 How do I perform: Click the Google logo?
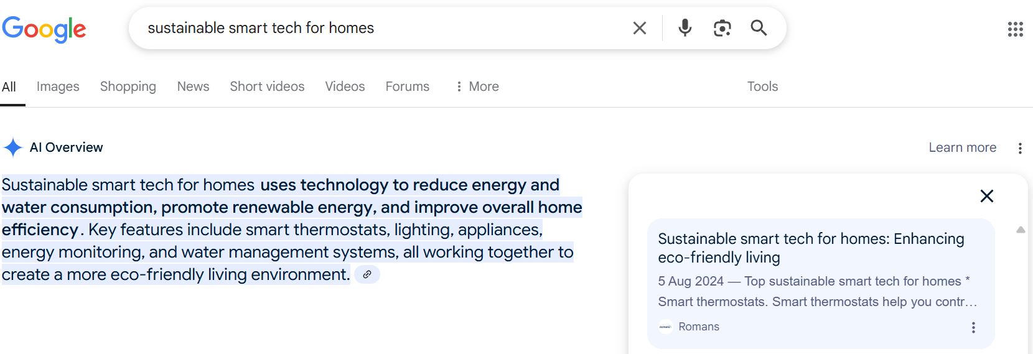pos(44,29)
